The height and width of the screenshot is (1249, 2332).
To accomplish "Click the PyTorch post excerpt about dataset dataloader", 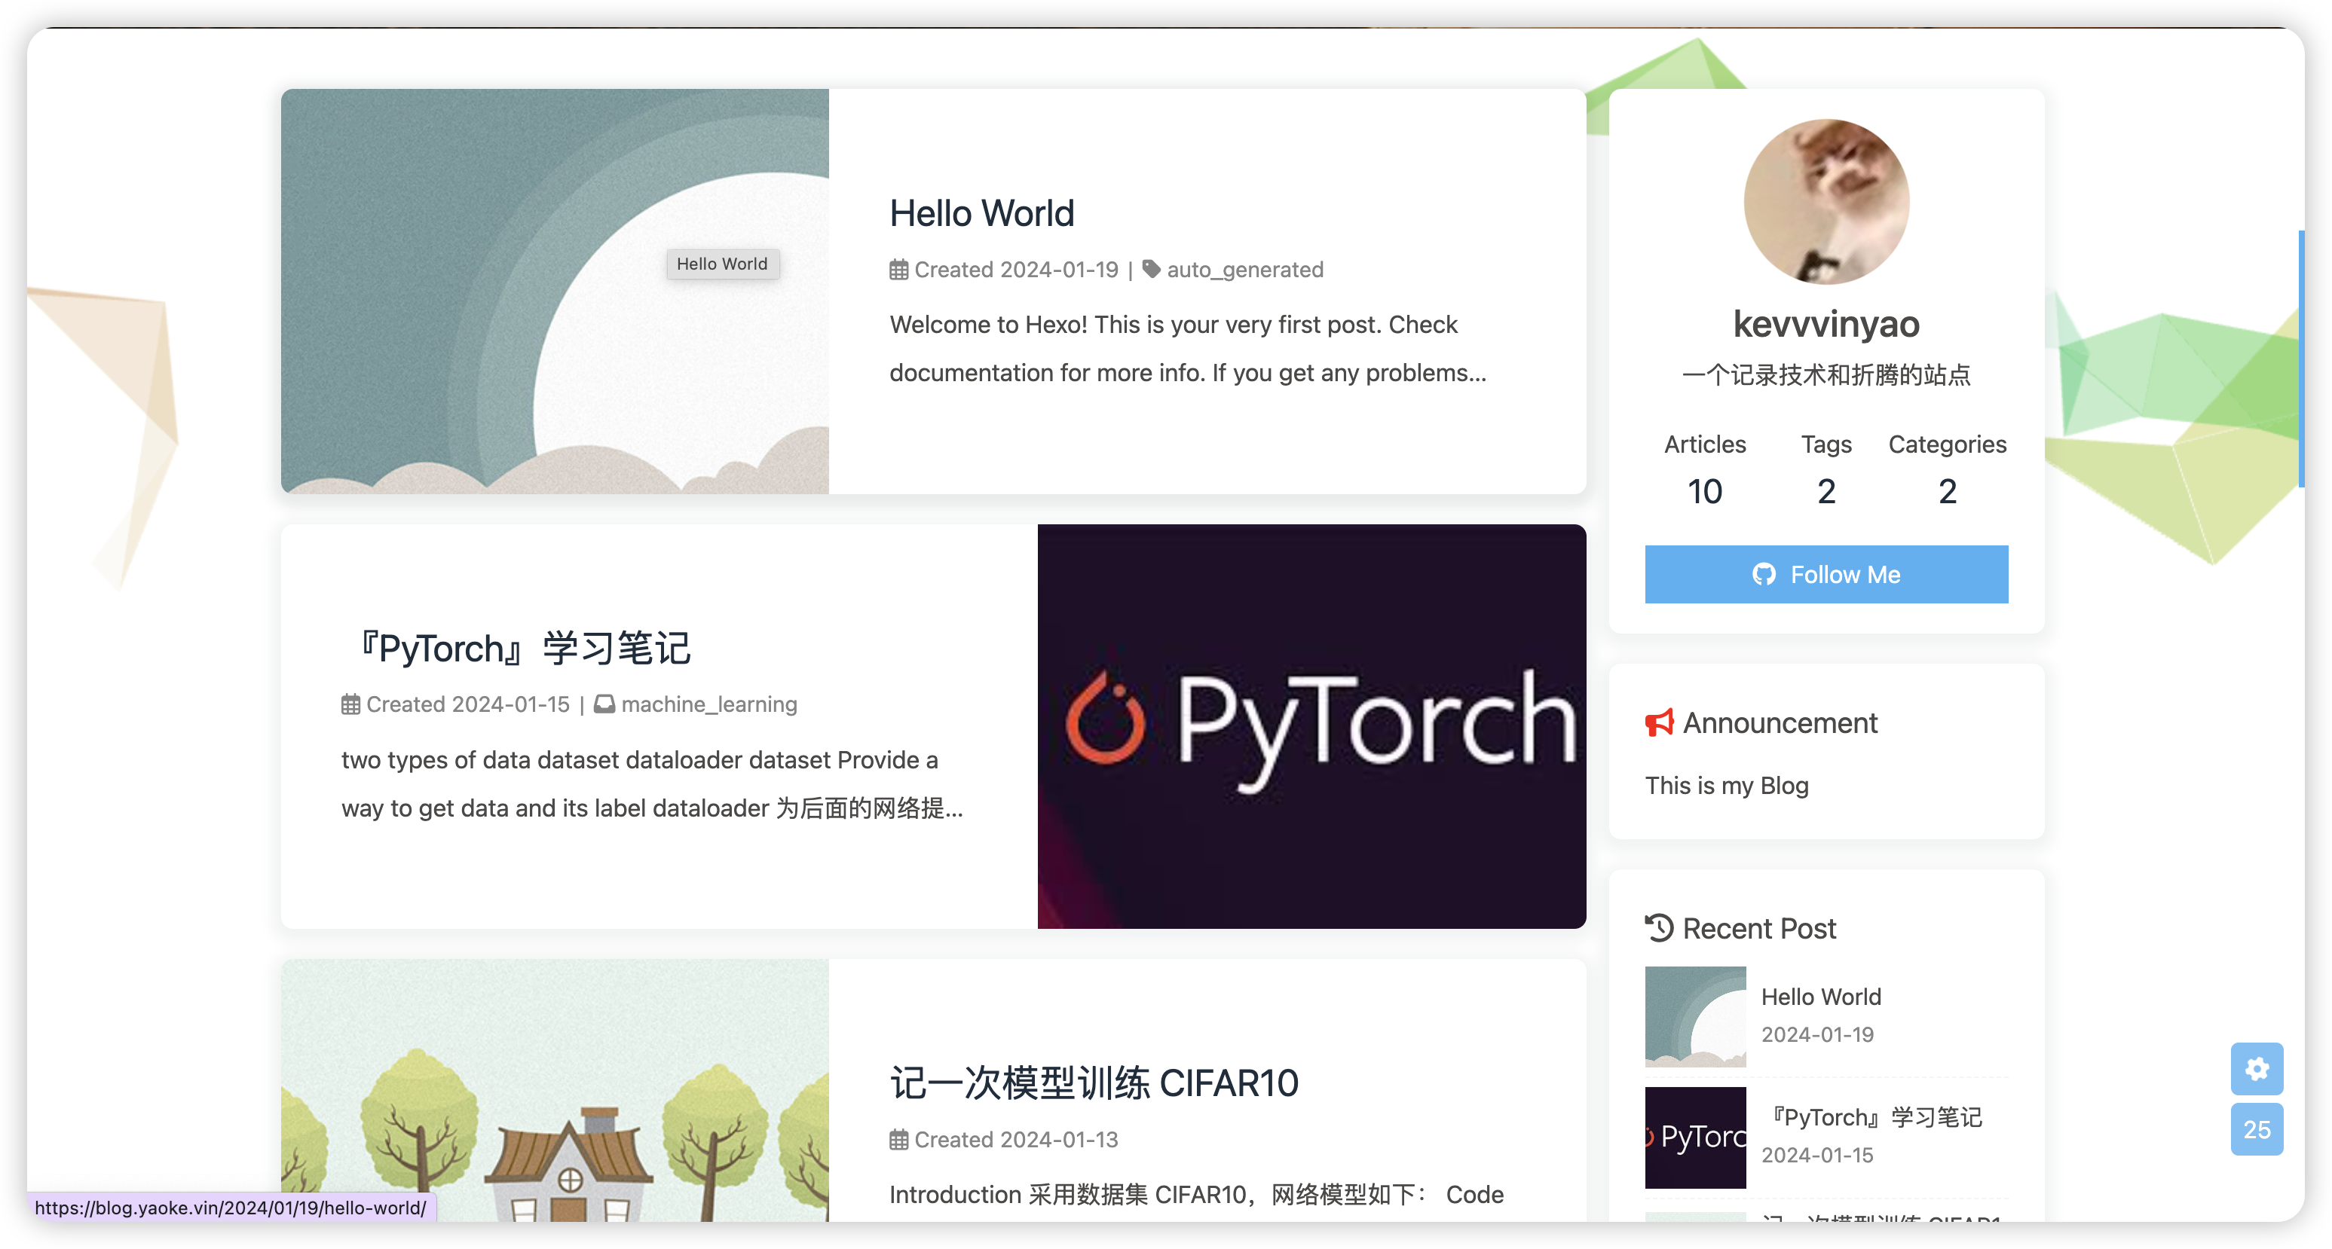I will pos(652,783).
